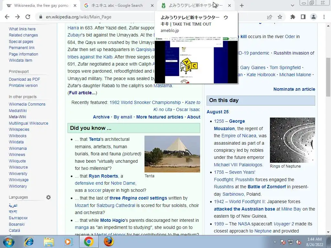This screenshot has width=331, height=248.
Task: Open the Languages settings gear icon
Action: [x=48, y=197]
